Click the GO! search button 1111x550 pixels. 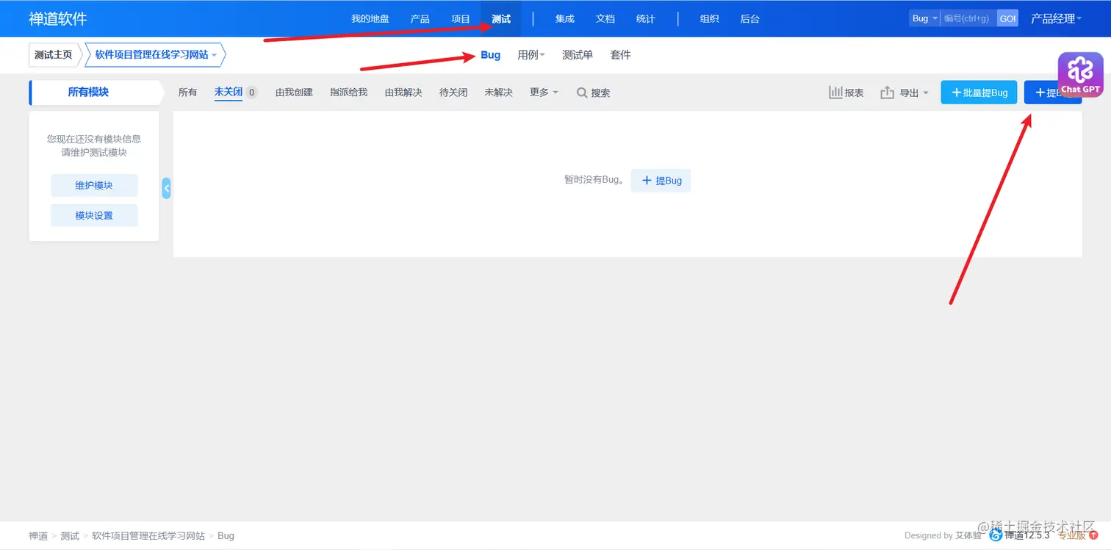coord(1007,18)
